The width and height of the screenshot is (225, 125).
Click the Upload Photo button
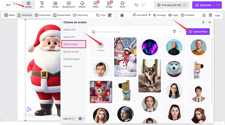pos(198,32)
